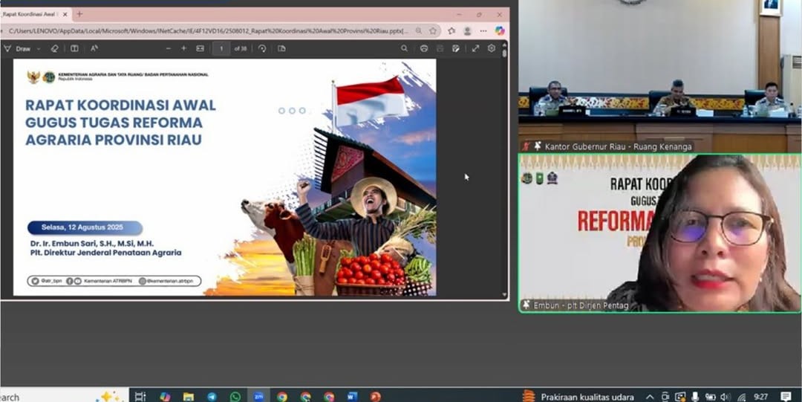The image size is (802, 402).
Task: Click the Rotate page icon
Action: (262, 48)
